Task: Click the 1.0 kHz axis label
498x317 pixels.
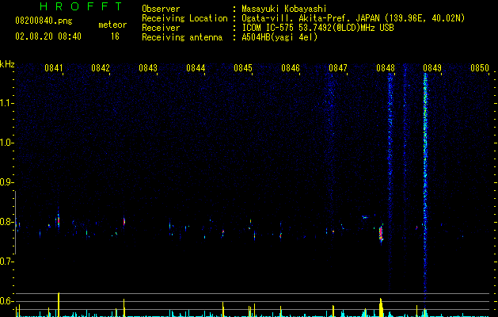Action: (6, 143)
